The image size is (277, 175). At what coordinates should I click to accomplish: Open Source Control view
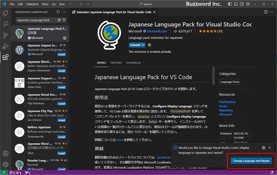pyautogui.click(x=5, y=35)
